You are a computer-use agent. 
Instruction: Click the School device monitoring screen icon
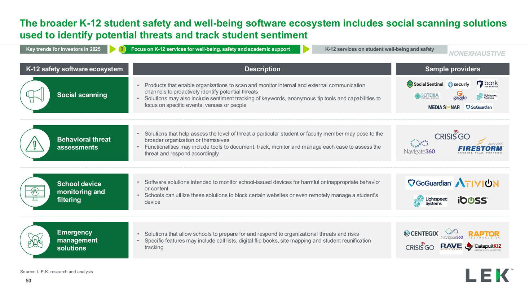pos(35,192)
